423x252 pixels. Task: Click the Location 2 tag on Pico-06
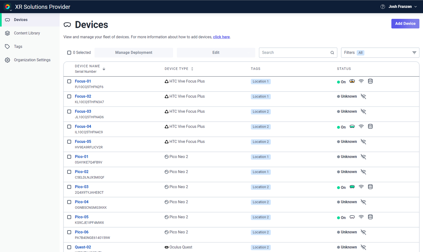tap(261, 232)
